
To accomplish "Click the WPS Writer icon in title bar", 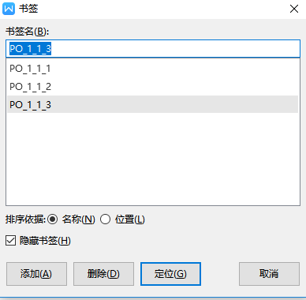I will [9, 9].
